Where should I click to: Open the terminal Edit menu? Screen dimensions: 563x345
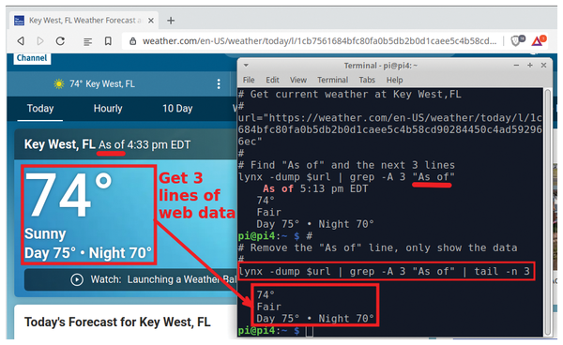(272, 80)
